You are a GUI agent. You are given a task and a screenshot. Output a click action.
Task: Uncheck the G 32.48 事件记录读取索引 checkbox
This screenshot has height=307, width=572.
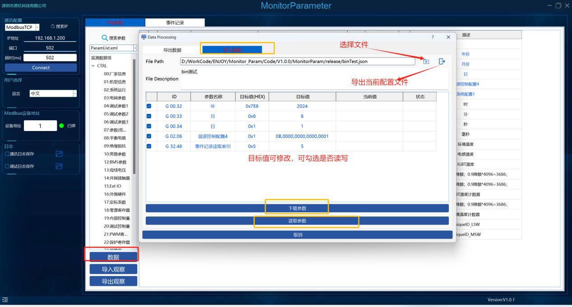(149, 146)
